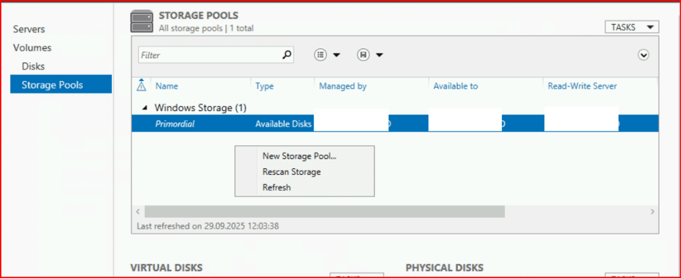681x278 pixels.
Task: Click the save query disk icon
Action: pyautogui.click(x=364, y=55)
